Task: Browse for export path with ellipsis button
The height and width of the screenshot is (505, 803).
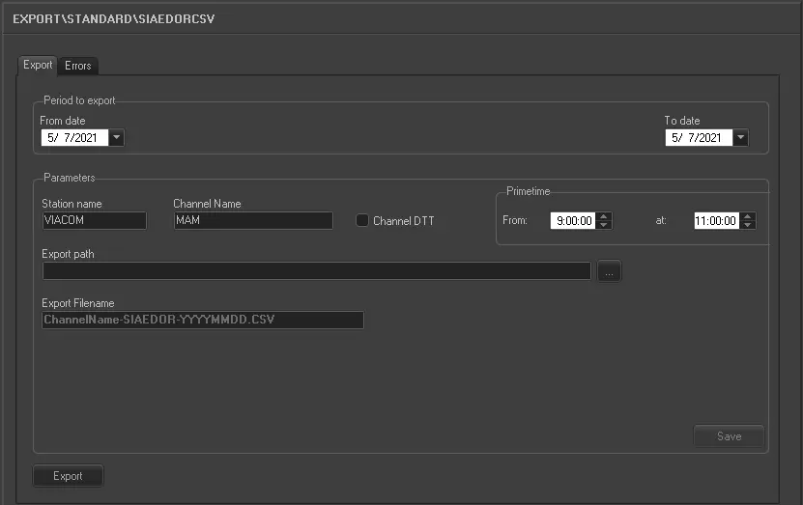Action: pos(609,271)
